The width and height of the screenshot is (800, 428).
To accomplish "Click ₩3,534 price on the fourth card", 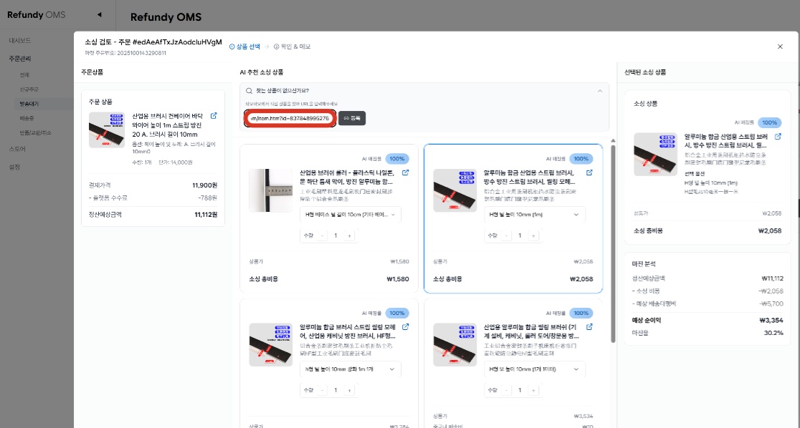I will pos(584,417).
